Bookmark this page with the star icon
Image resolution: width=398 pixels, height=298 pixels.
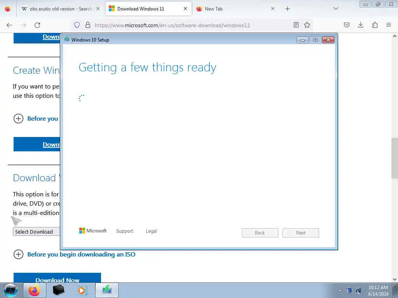click(307, 25)
